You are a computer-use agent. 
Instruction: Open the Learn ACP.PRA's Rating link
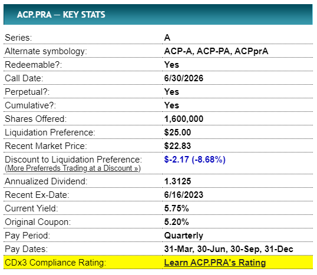(215, 263)
